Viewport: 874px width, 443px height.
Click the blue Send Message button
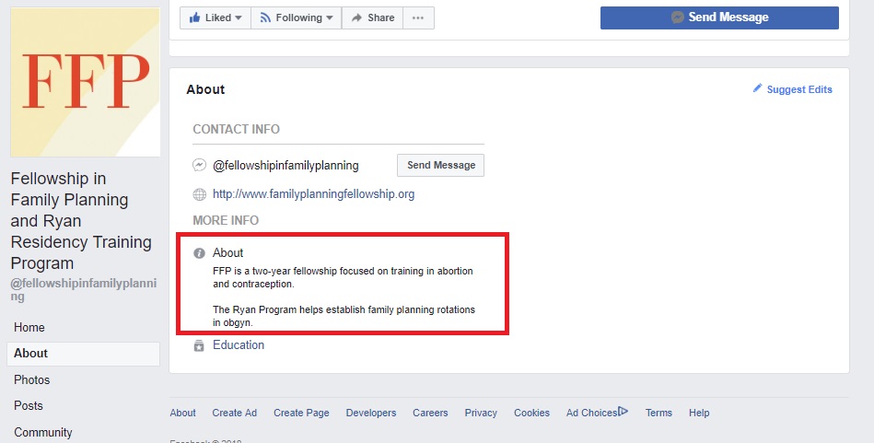tap(719, 17)
